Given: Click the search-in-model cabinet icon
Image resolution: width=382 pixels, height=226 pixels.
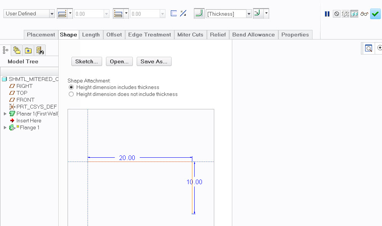Looking at the screenshot, I should coord(40,50).
